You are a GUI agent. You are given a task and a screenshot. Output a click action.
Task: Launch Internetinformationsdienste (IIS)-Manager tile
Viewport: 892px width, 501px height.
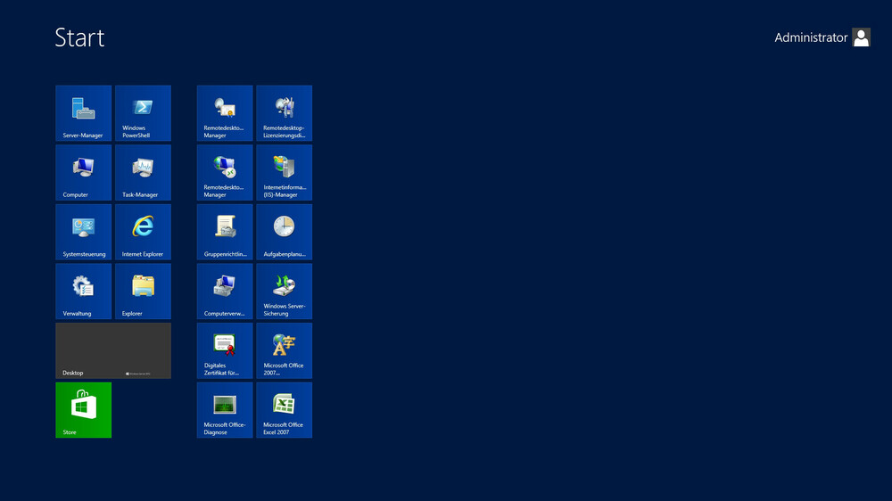(284, 172)
